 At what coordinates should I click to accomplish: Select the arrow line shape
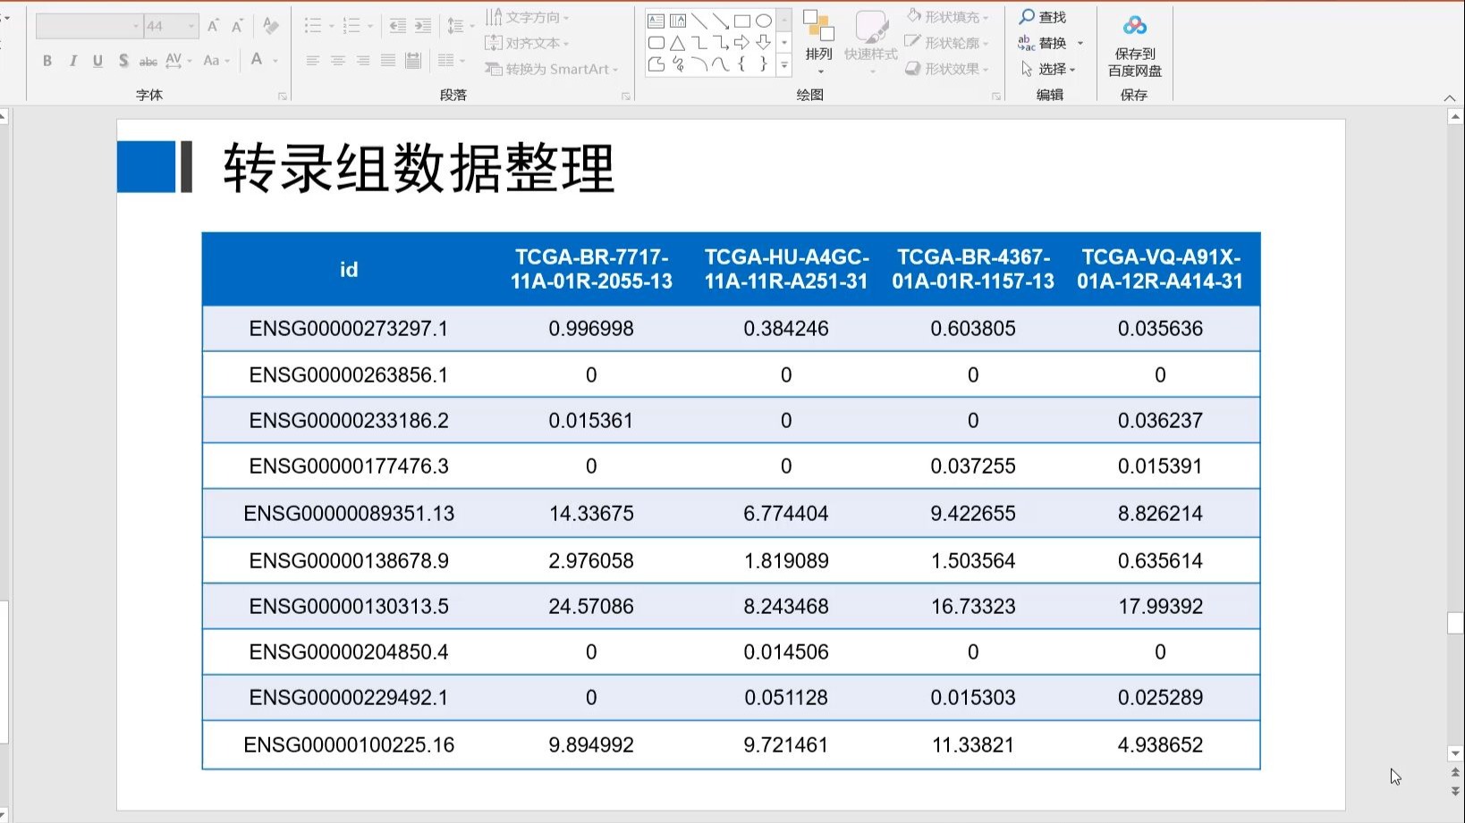[x=721, y=21]
